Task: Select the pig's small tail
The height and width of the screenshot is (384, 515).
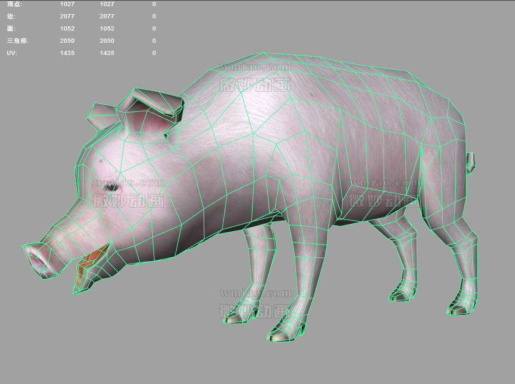Action: pos(470,162)
